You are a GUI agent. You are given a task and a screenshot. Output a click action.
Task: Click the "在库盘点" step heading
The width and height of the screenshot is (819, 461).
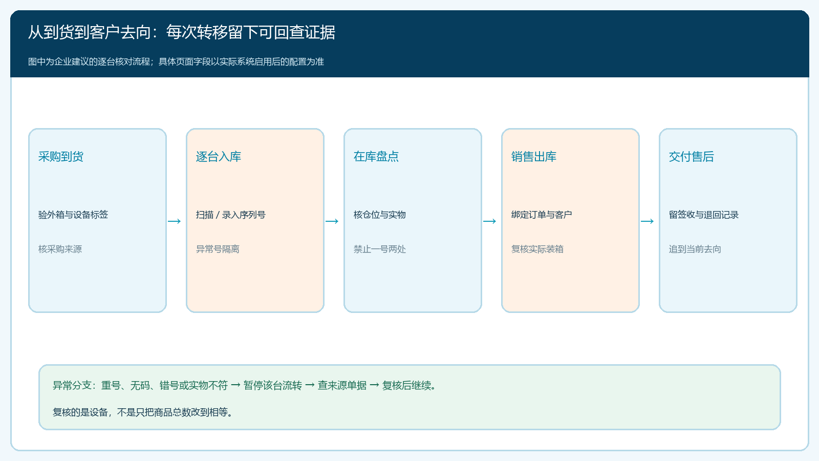click(x=376, y=157)
